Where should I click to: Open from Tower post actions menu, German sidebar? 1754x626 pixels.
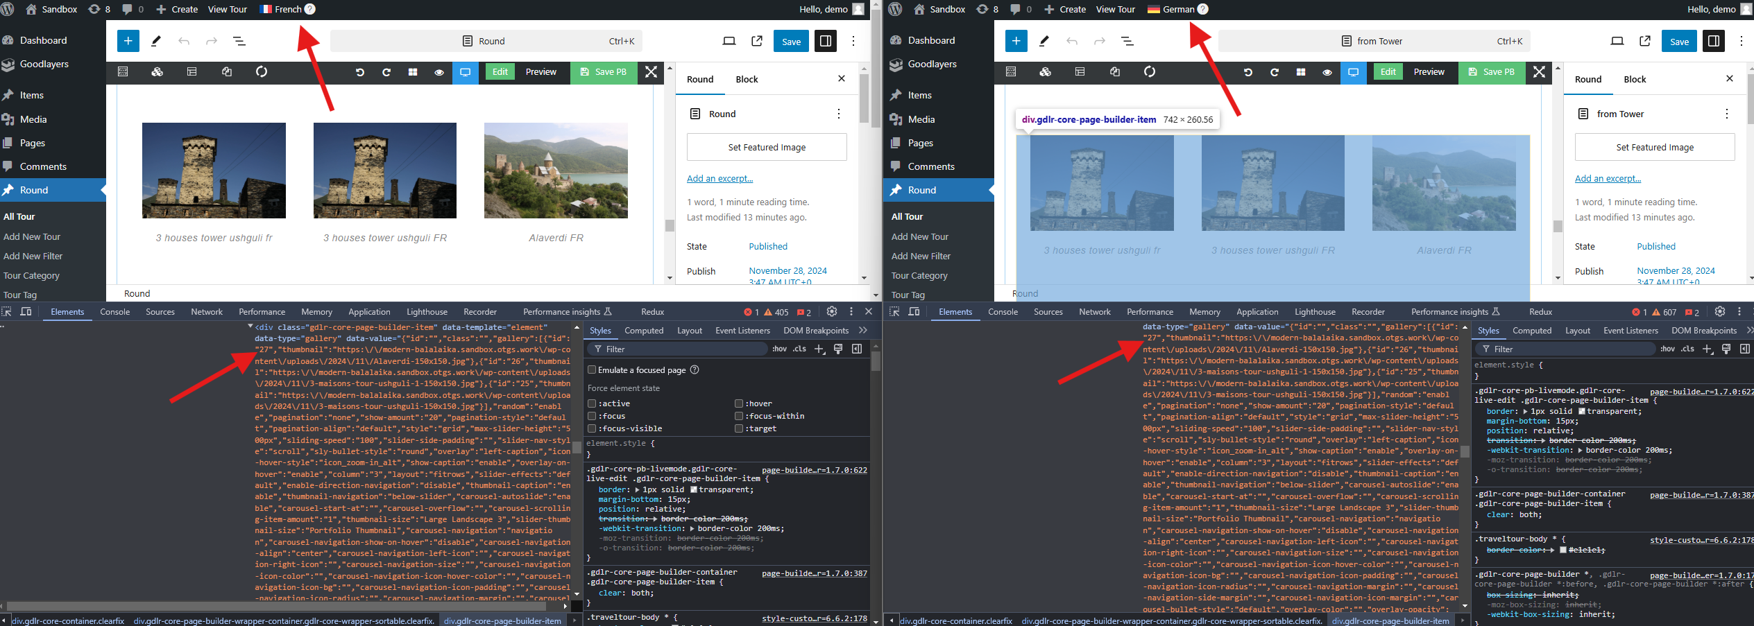1727,114
